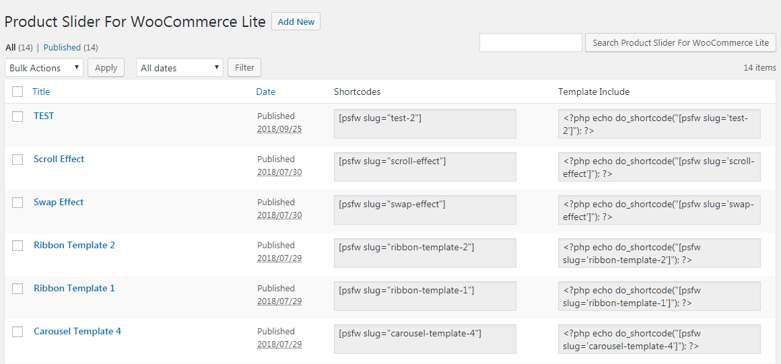Viewport: 781px width, 364px height.
Task: Check the TEST row checkbox
Action: [x=18, y=116]
